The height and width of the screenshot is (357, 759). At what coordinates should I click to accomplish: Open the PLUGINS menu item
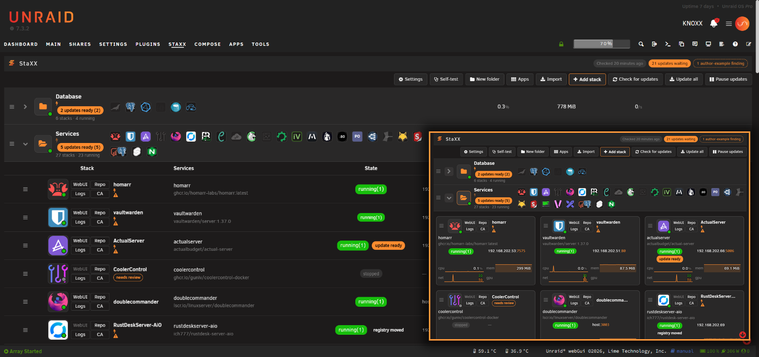148,44
